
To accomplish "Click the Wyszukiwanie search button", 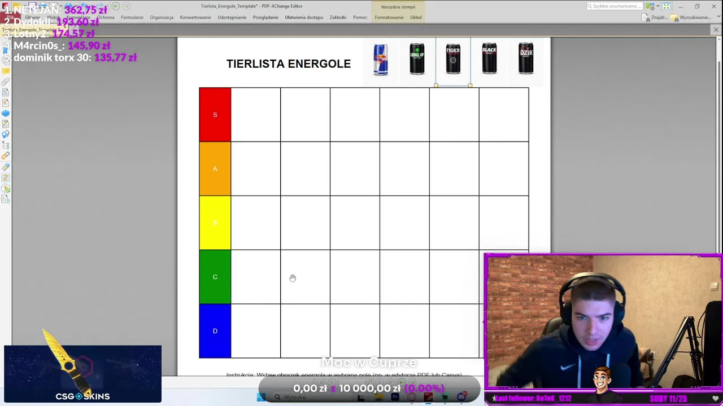I will [690, 17].
